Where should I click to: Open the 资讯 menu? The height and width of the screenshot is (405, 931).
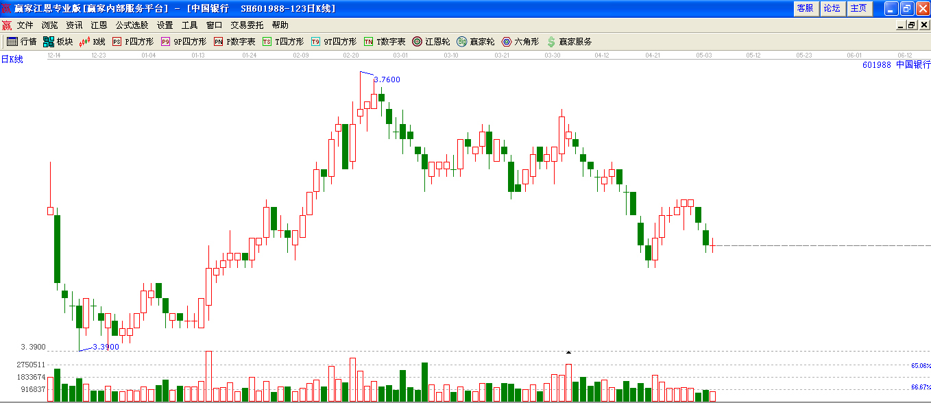(74, 25)
